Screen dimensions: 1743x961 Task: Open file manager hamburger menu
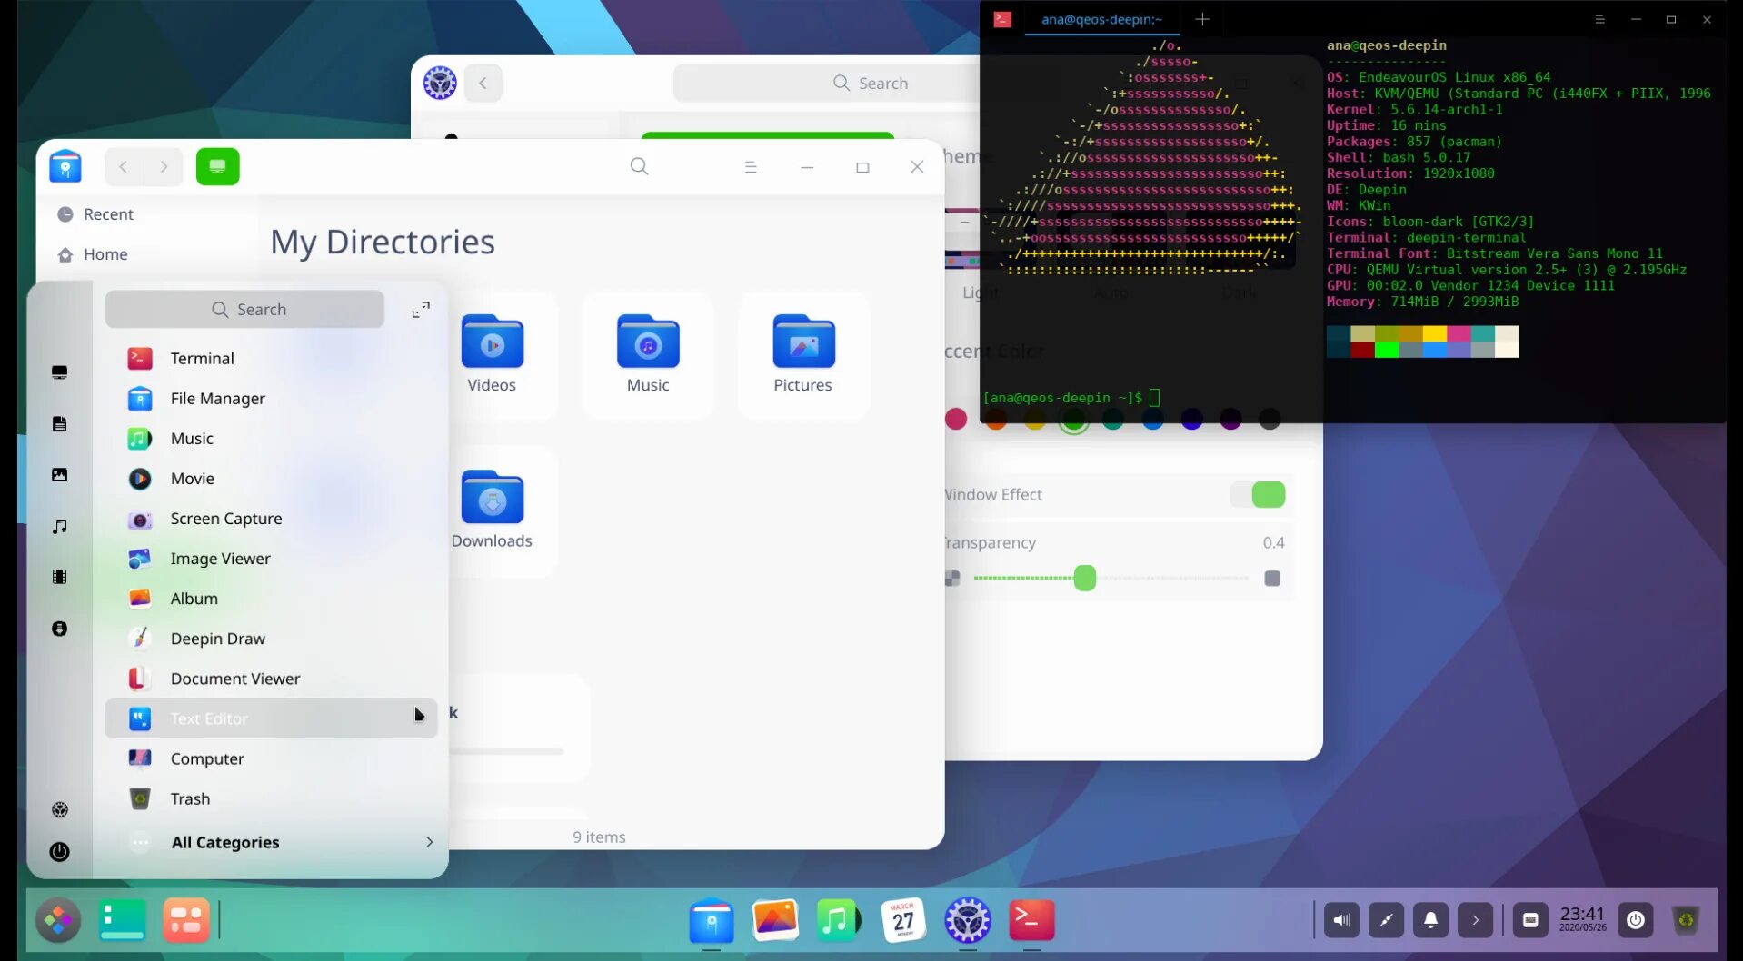(751, 167)
